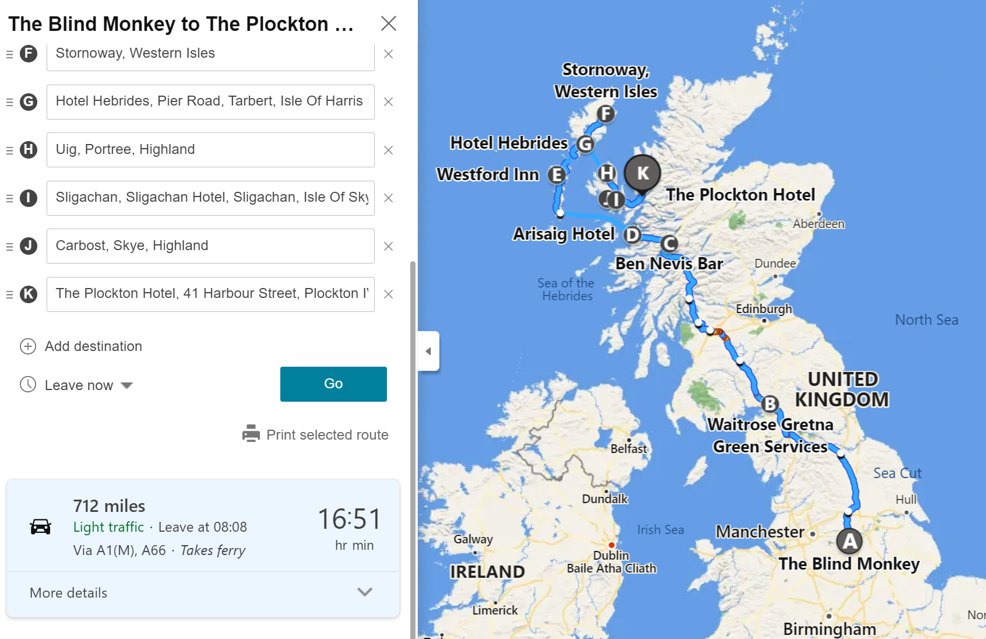Close the directions panel with the X

point(388,23)
